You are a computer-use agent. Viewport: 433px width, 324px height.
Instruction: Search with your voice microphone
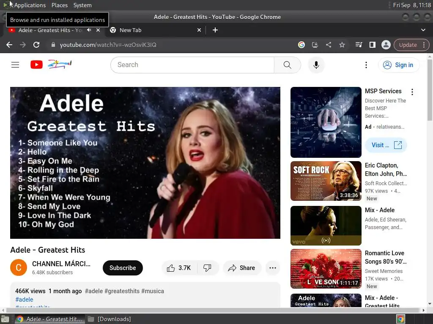pos(316,65)
